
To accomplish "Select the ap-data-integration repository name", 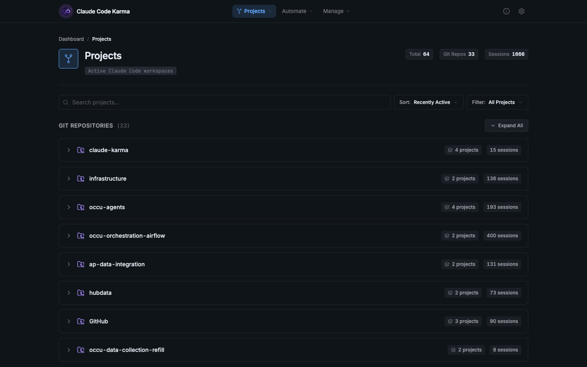I will [117, 264].
